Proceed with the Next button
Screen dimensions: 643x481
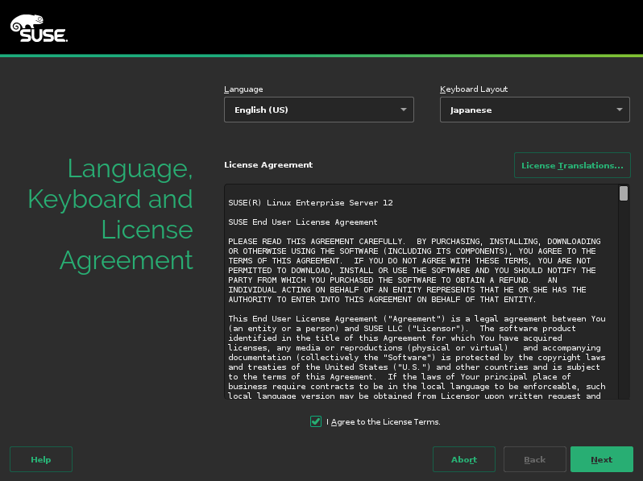click(x=602, y=459)
